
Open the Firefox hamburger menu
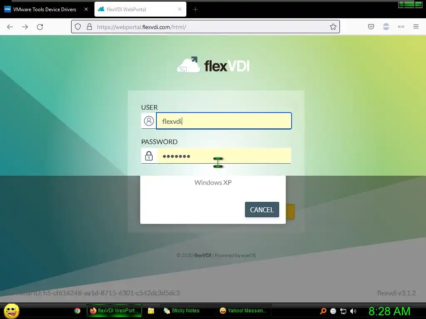point(416,27)
